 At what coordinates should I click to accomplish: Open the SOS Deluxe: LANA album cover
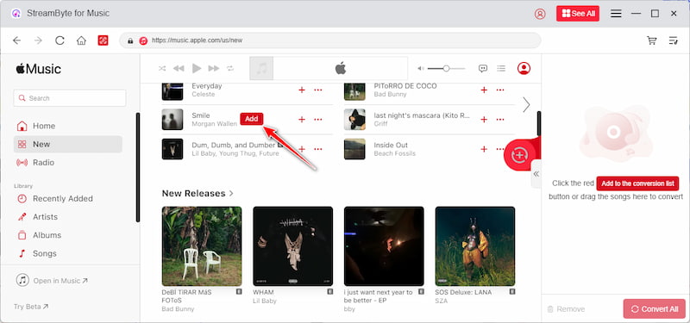(475, 246)
